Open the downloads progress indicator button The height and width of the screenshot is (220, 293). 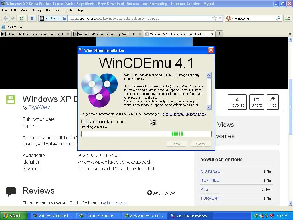(288, 18)
